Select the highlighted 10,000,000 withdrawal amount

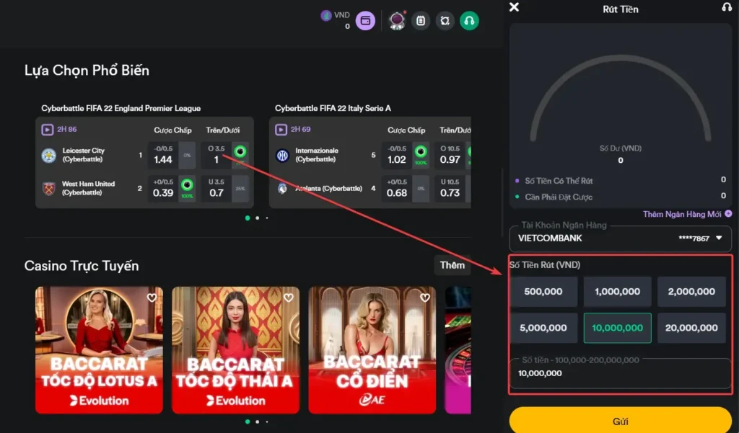[x=618, y=328]
